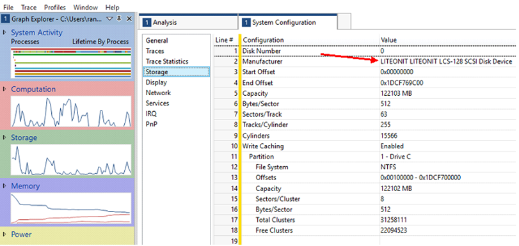519x246 pixels.
Task: Click the NTFS value cell
Action: [x=388, y=167]
